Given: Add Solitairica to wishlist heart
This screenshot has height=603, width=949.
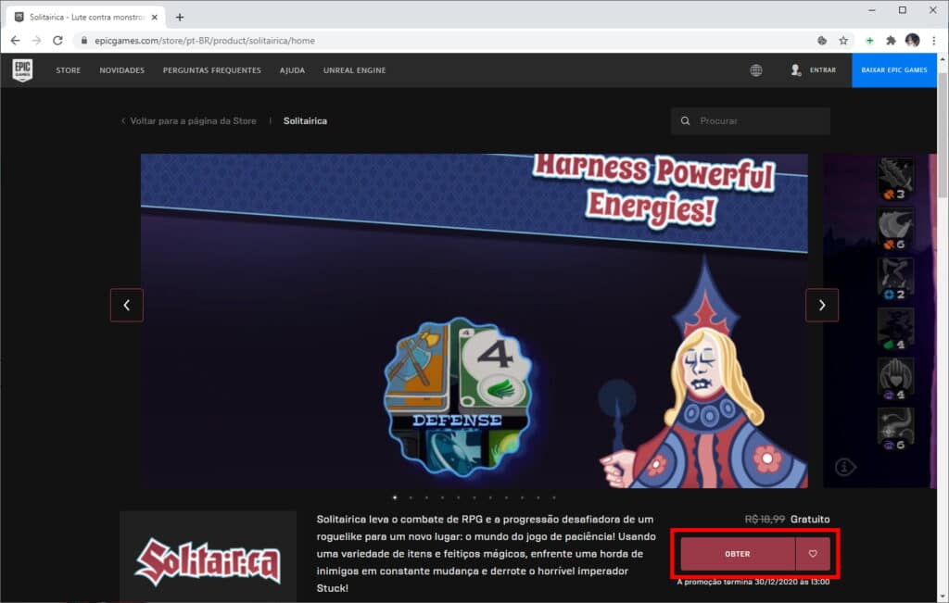Looking at the screenshot, I should 813,553.
